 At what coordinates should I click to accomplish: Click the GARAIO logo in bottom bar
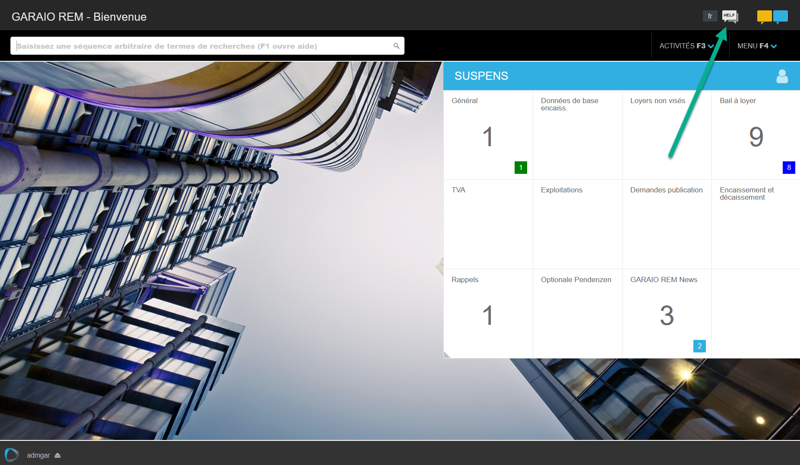pyautogui.click(x=12, y=455)
